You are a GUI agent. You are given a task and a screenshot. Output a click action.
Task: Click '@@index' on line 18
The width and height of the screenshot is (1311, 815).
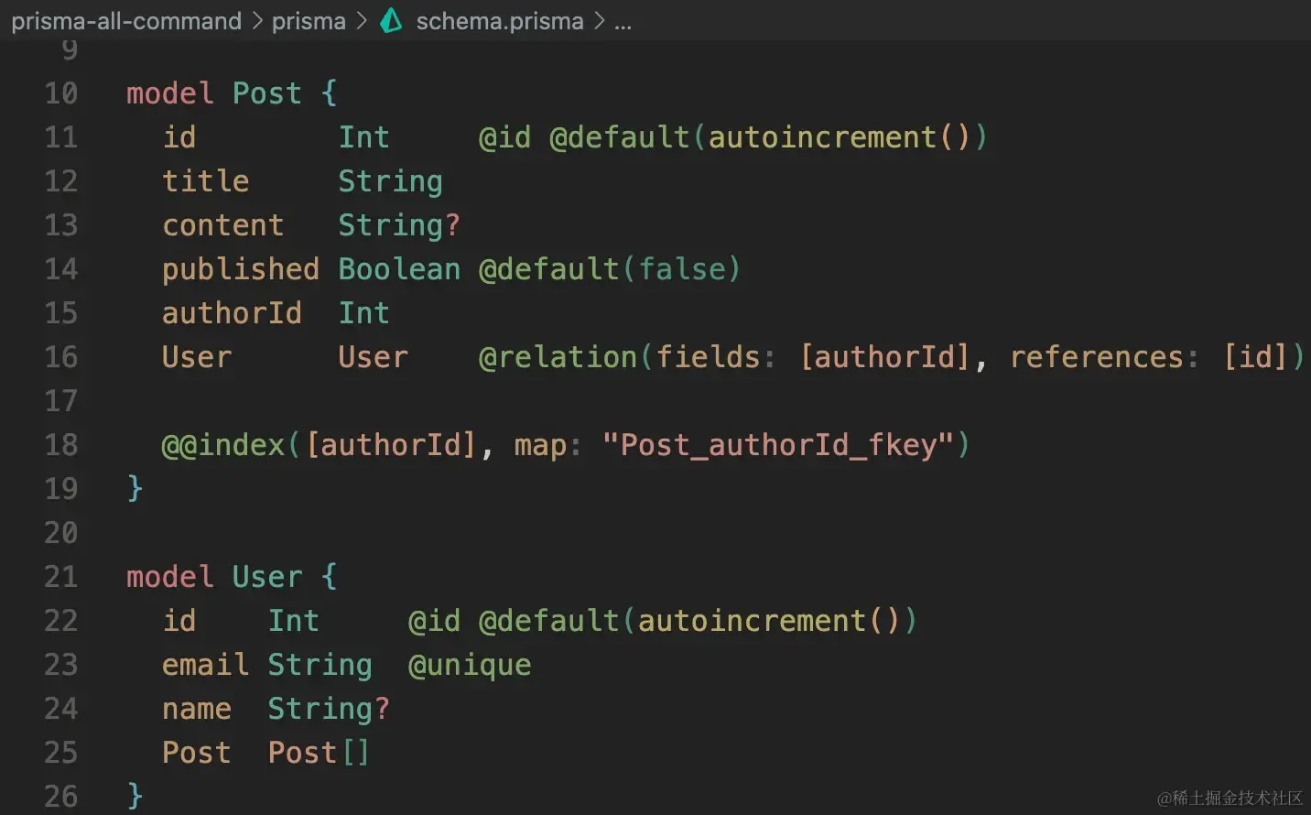click(223, 445)
